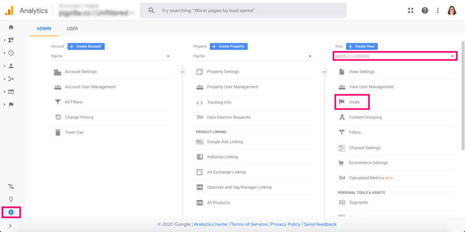Click the Create View button
Screen dimensions: 465x232
tap(362, 46)
